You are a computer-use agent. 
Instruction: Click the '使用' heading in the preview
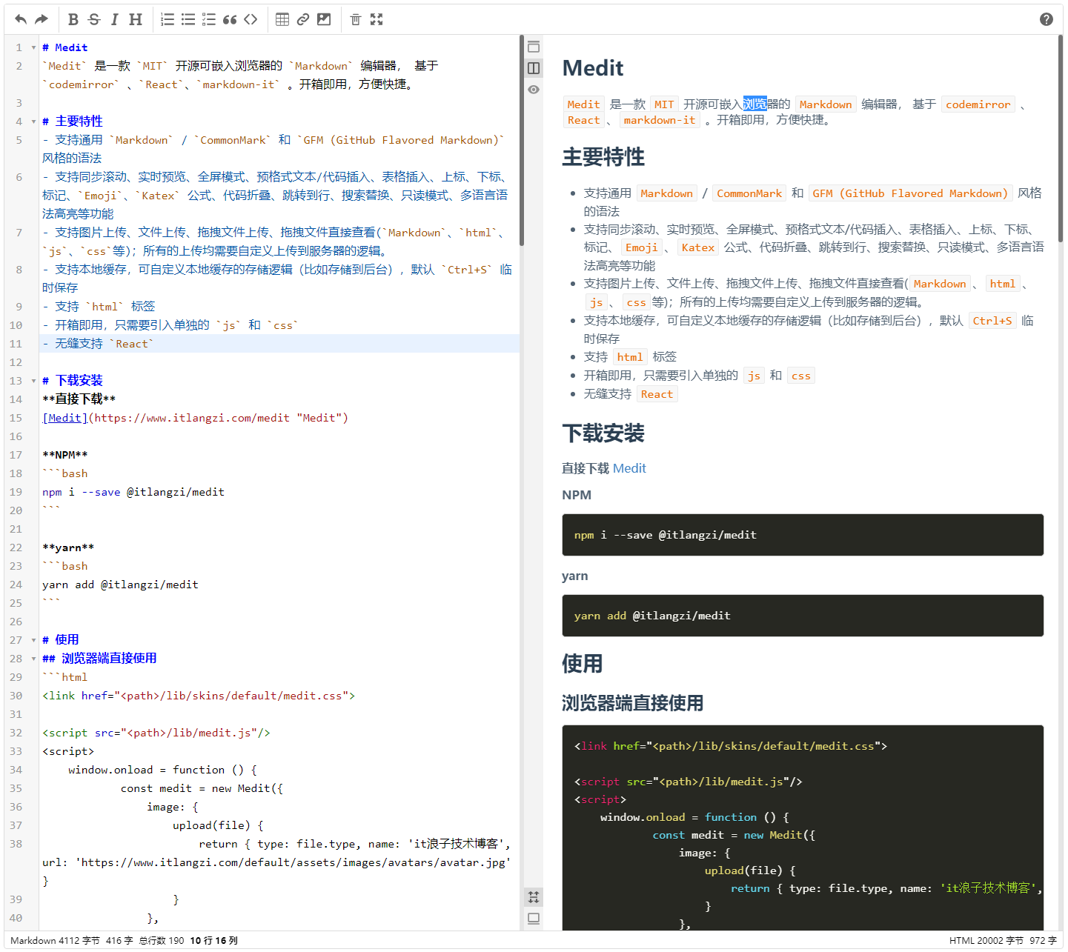(x=583, y=664)
